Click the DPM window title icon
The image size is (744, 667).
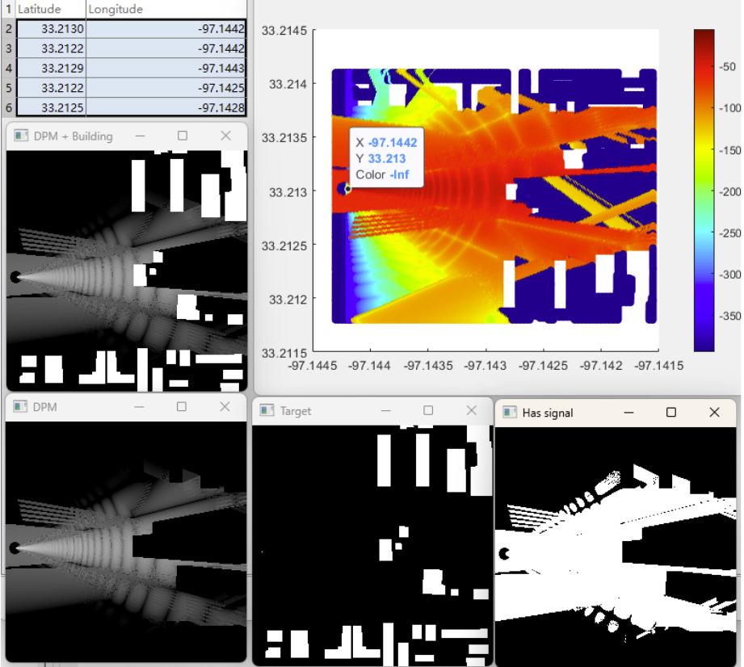coord(20,407)
